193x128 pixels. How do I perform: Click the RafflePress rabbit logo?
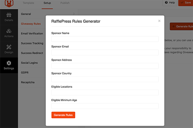click(x=9, y=3)
